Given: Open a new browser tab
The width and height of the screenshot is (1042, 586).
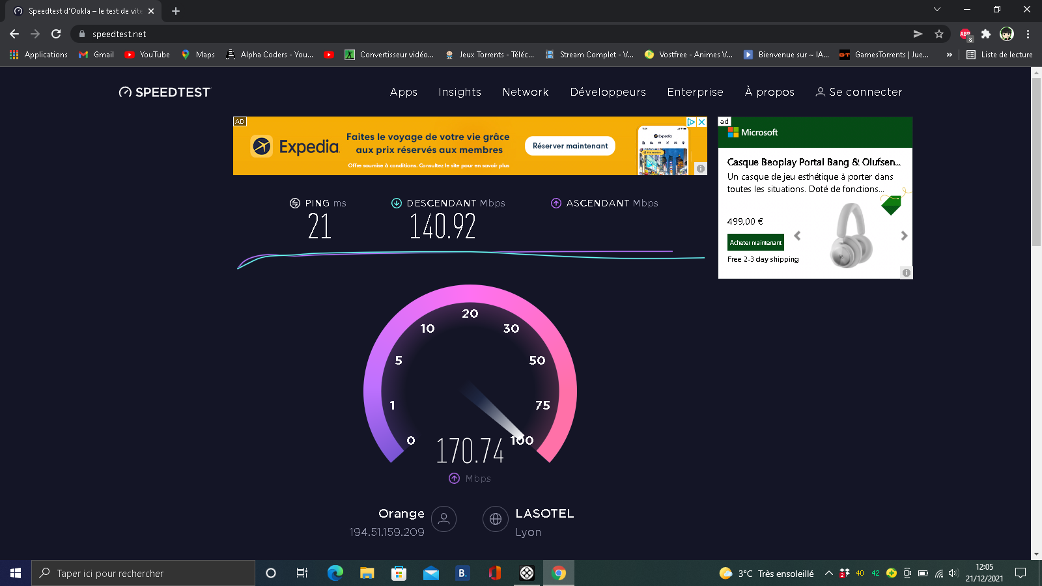Looking at the screenshot, I should tap(176, 11).
